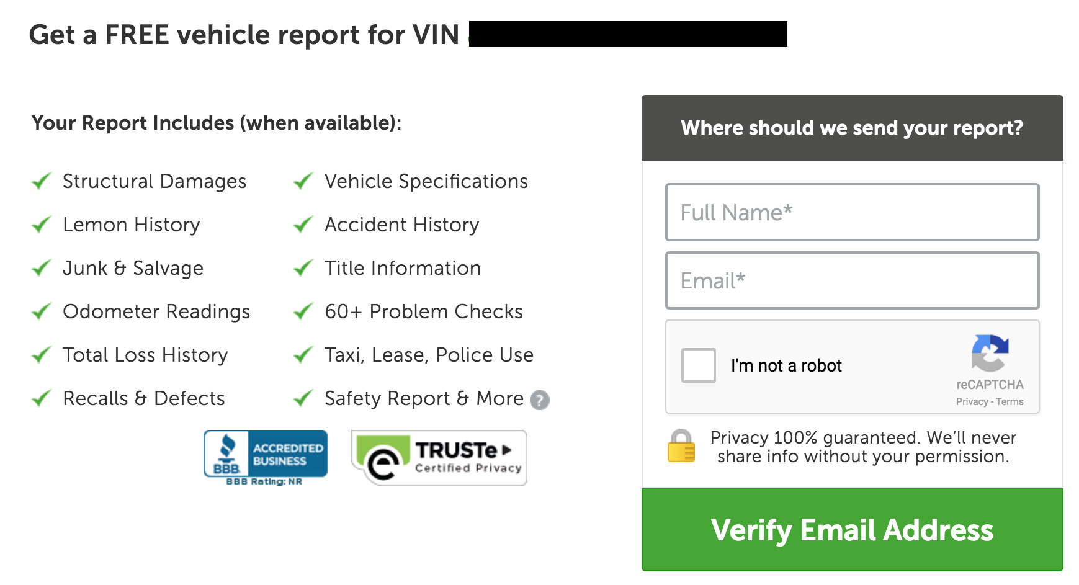Click the checkmark beside Vehicle Specifications
This screenshot has height=585, width=1079.
pyautogui.click(x=303, y=181)
